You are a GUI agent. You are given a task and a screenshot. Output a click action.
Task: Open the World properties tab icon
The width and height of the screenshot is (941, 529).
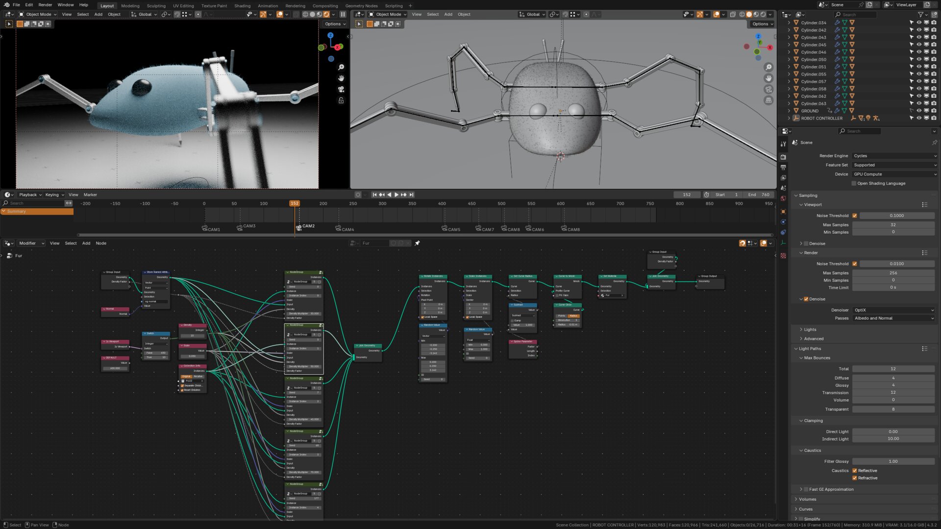[783, 199]
